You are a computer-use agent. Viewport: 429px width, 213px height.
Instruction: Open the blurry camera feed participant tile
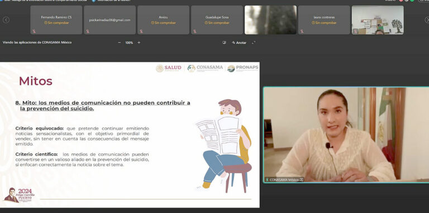tap(270, 20)
